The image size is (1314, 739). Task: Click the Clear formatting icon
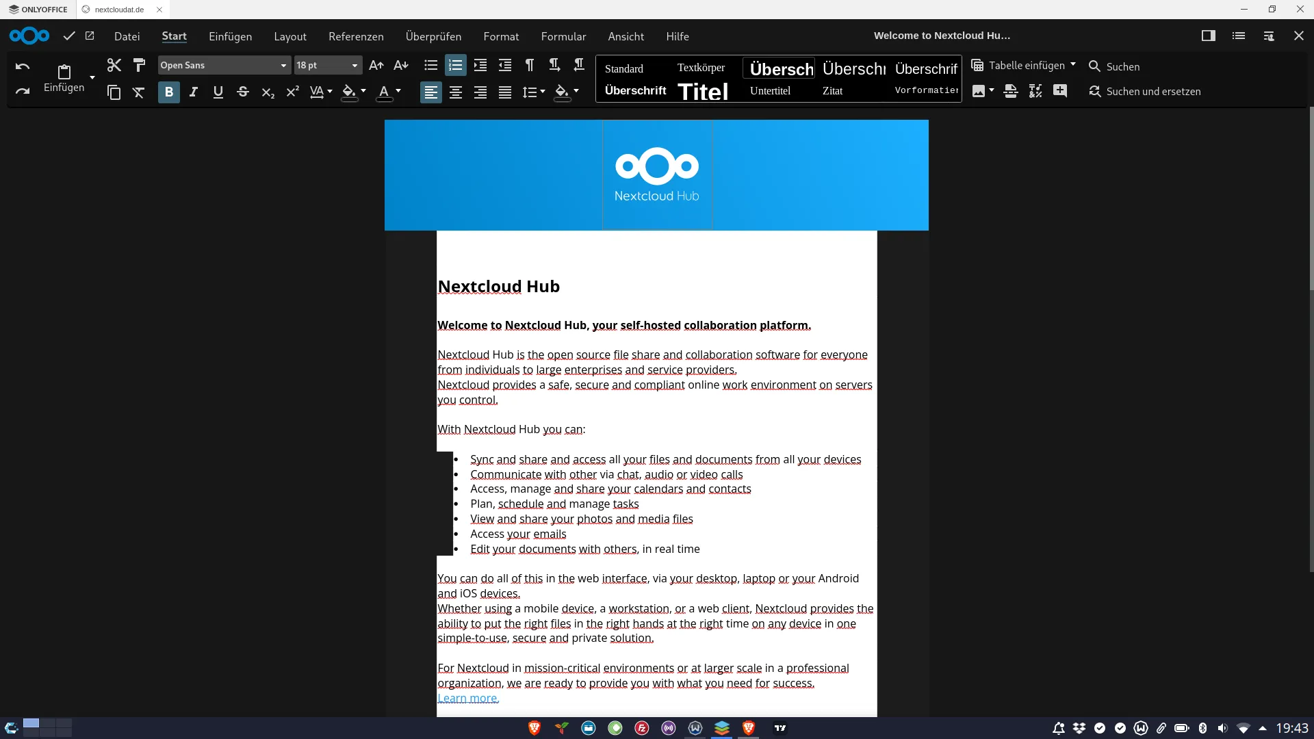139,92
